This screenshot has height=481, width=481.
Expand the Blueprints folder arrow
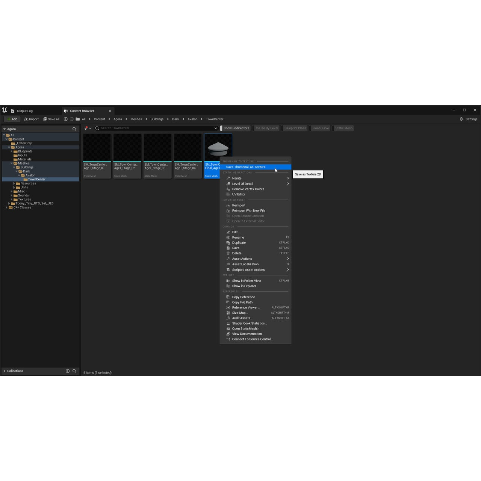click(12, 151)
